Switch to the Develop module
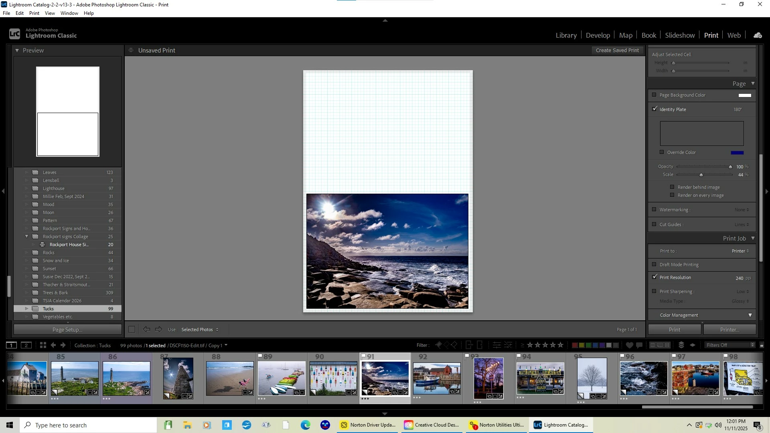 click(598, 35)
